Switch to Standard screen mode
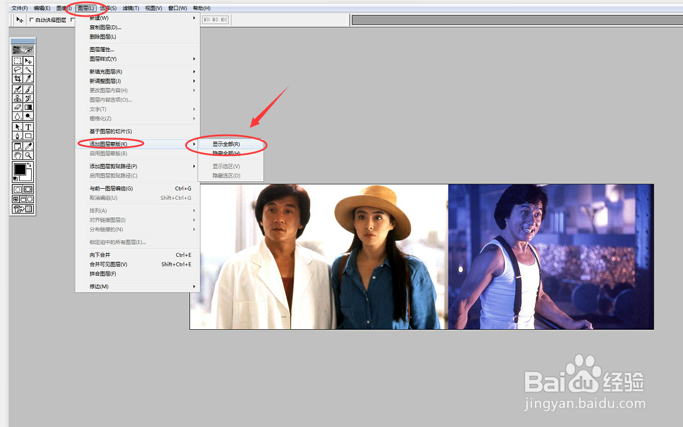The image size is (683, 427). coord(16,199)
